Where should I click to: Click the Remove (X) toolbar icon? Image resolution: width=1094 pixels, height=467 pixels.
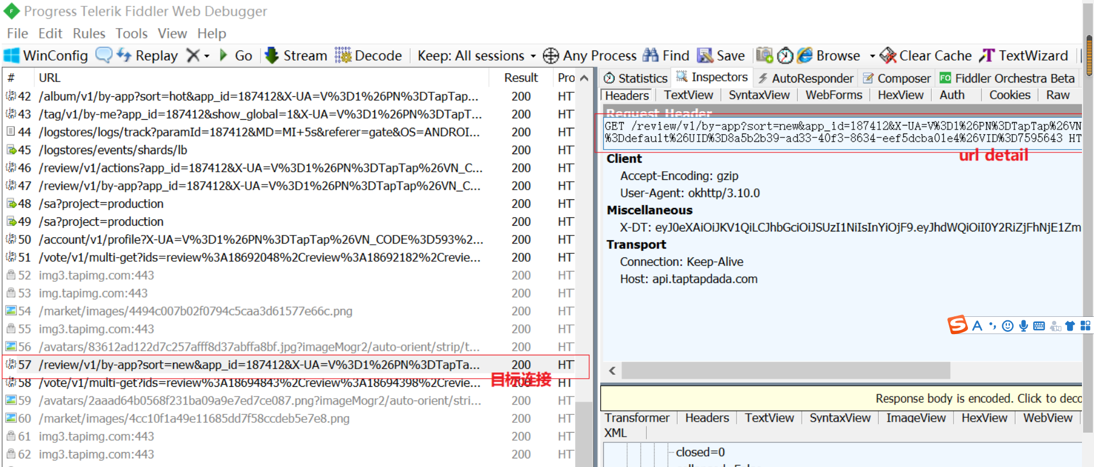coord(193,56)
